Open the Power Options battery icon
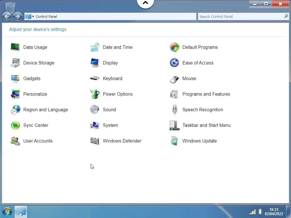291x218 pixels. coord(95,94)
